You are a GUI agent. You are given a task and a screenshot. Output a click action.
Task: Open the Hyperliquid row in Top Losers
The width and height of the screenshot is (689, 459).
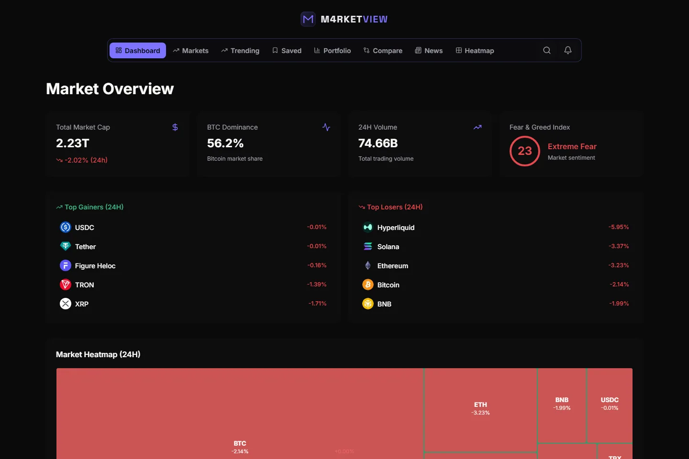495,227
